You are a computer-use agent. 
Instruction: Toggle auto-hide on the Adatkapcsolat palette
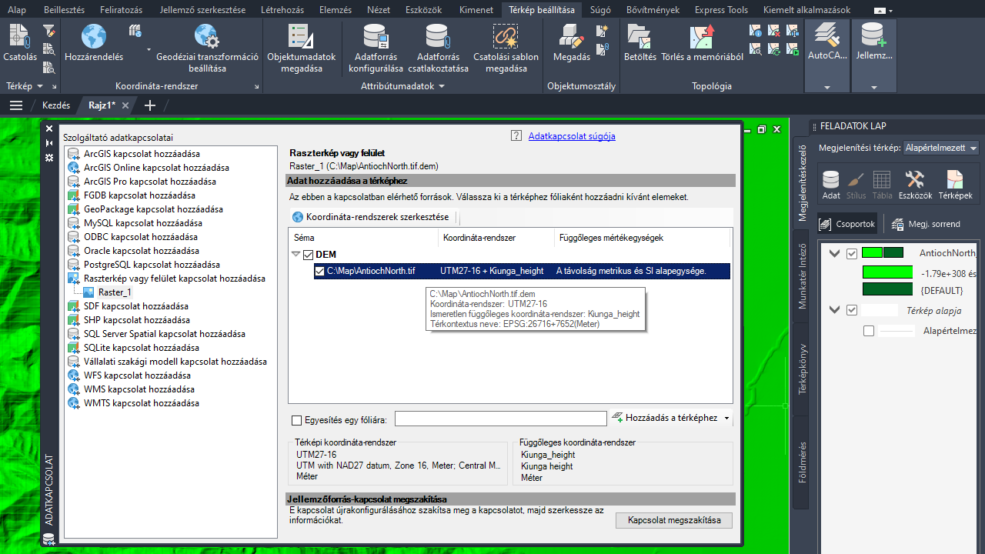pos(49,143)
